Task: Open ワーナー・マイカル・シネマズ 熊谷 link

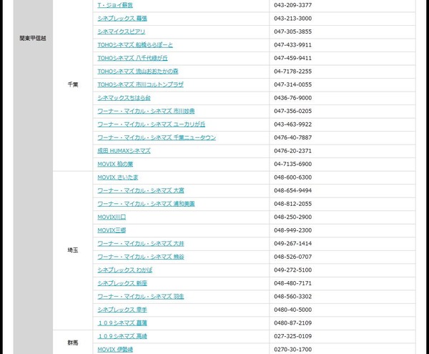Action: click(x=141, y=257)
